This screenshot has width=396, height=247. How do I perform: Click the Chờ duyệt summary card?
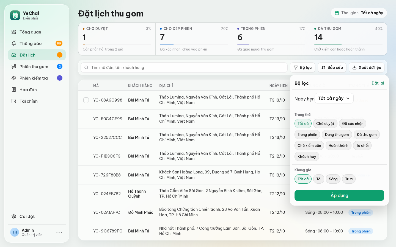[x=117, y=39]
